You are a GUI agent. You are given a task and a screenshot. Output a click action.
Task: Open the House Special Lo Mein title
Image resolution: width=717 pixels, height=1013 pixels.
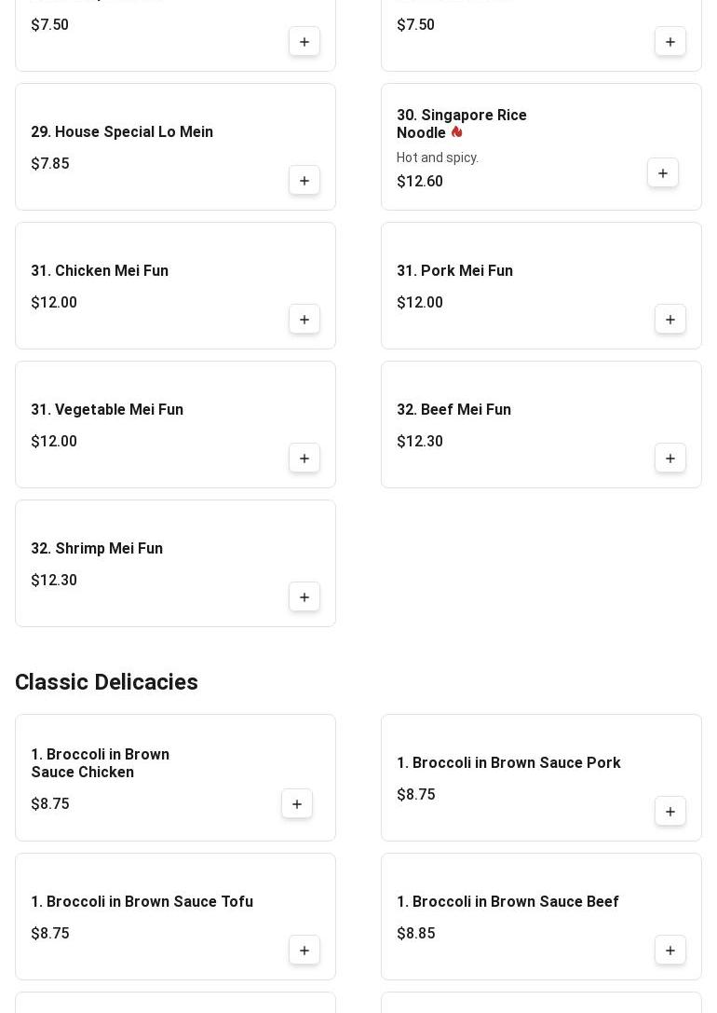[122, 131]
